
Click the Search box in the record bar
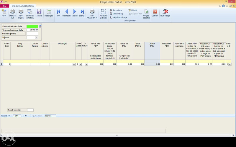tap(50, 116)
